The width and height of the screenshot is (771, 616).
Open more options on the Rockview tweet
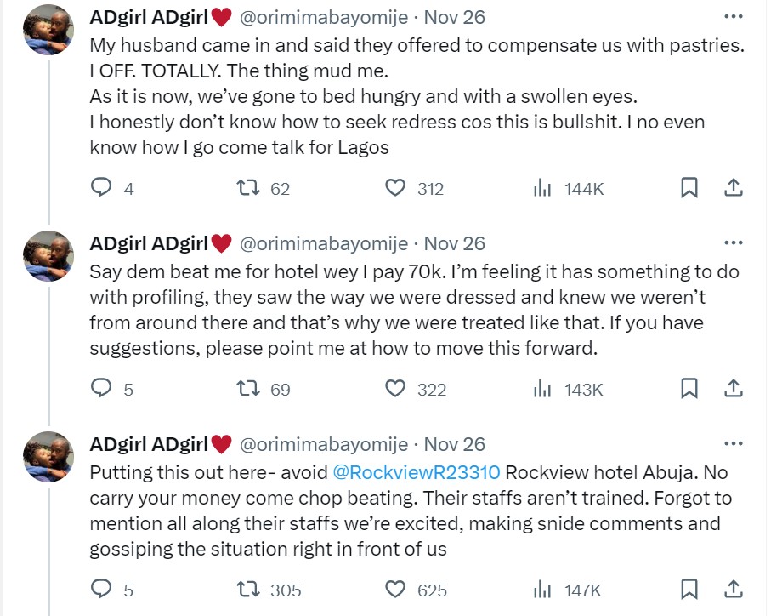732,444
